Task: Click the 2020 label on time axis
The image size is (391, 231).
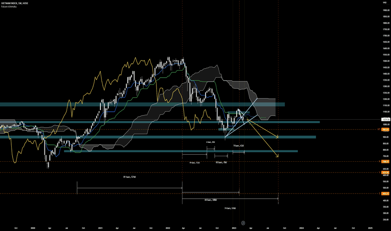Action: [33, 228]
